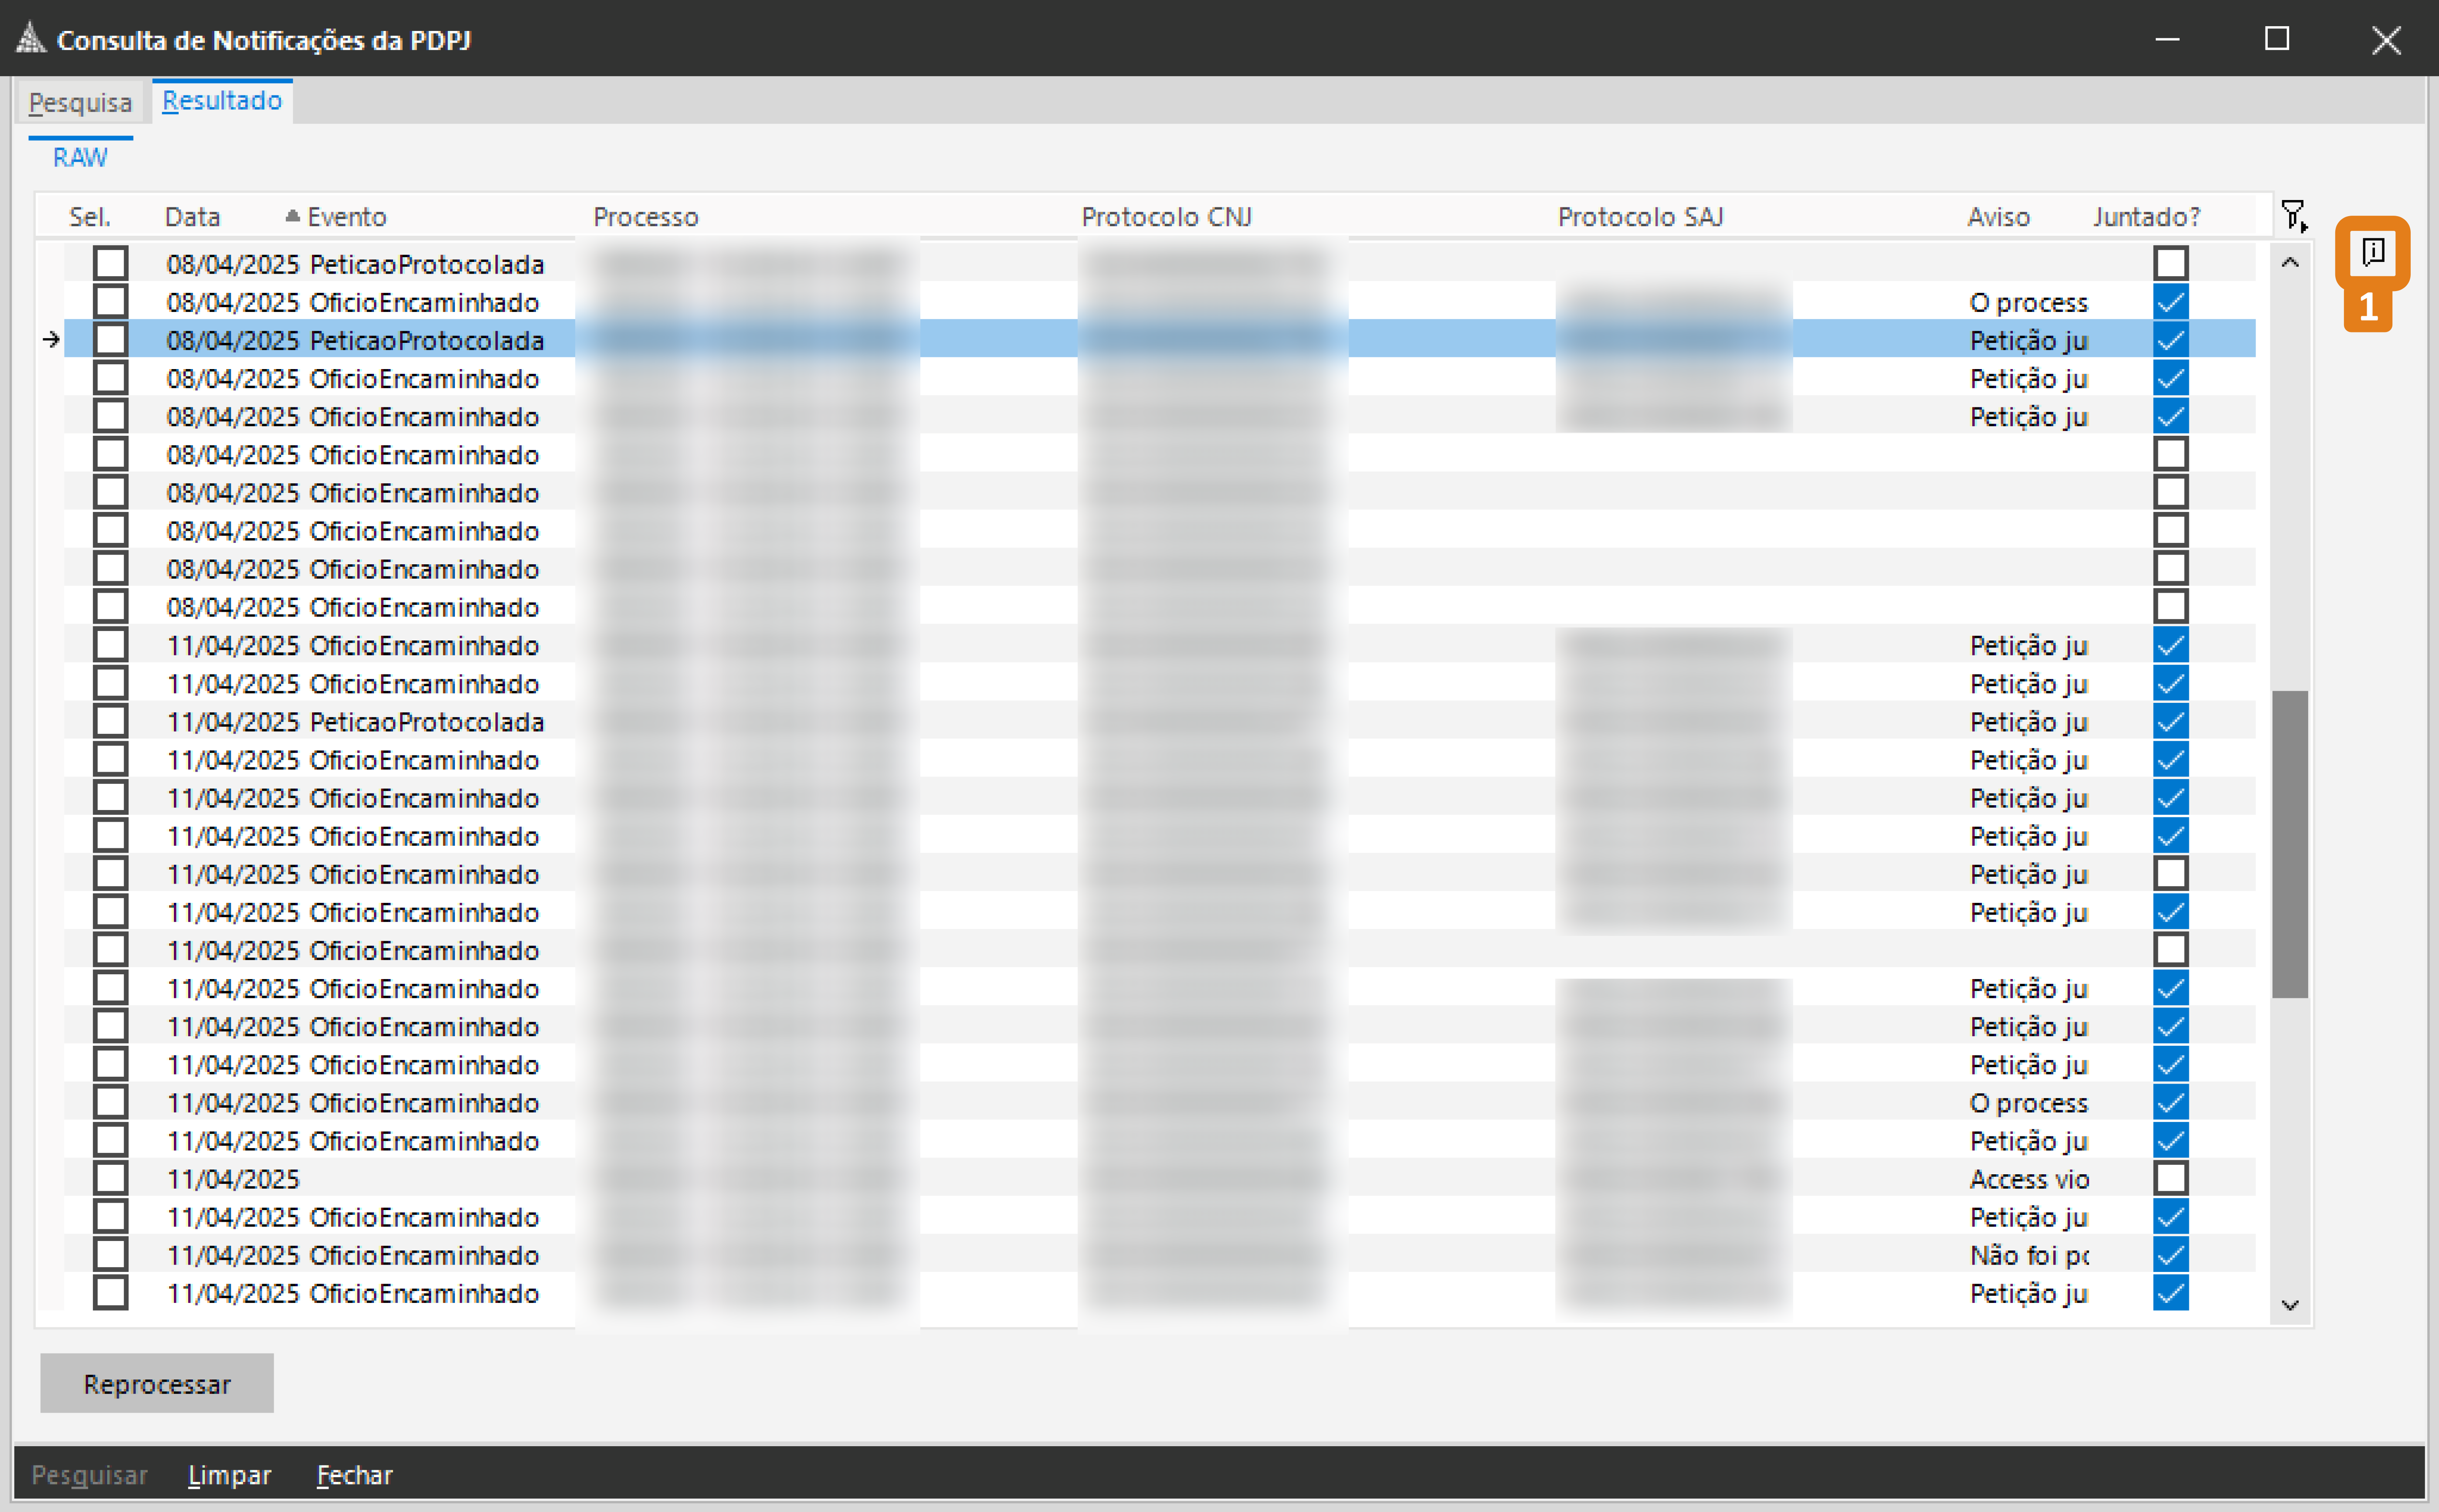Click Limpar in the bottom bar
This screenshot has width=2439, height=1512.
(230, 1475)
